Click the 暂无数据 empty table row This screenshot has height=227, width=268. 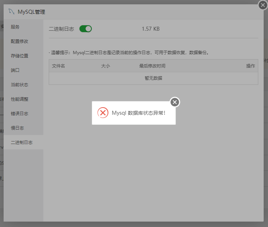coord(153,78)
